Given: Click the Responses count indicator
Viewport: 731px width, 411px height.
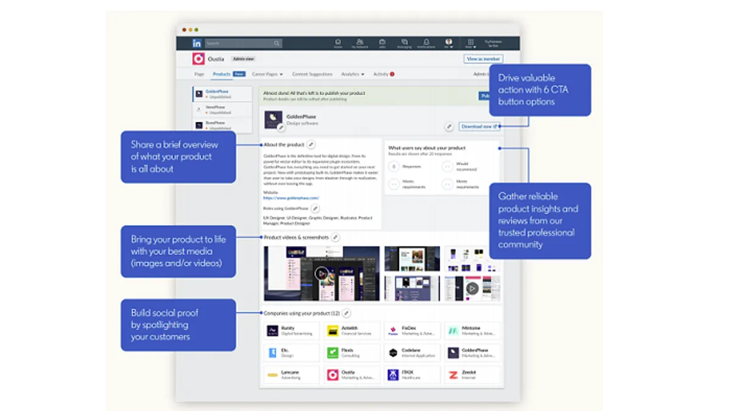Looking at the screenshot, I should (x=394, y=166).
